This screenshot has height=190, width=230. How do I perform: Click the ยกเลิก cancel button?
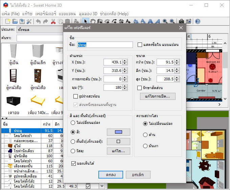pyautogui.click(x=138, y=174)
